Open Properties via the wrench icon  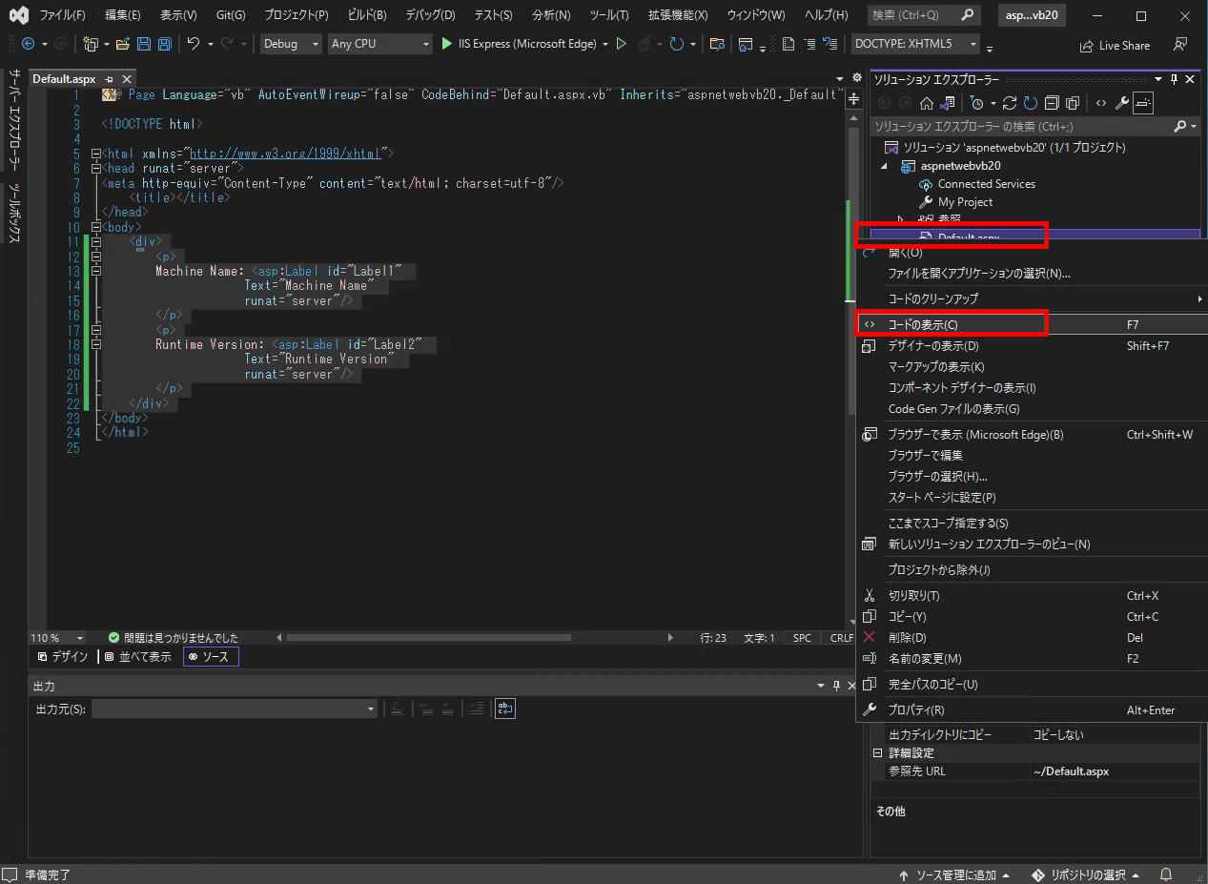(x=1122, y=102)
